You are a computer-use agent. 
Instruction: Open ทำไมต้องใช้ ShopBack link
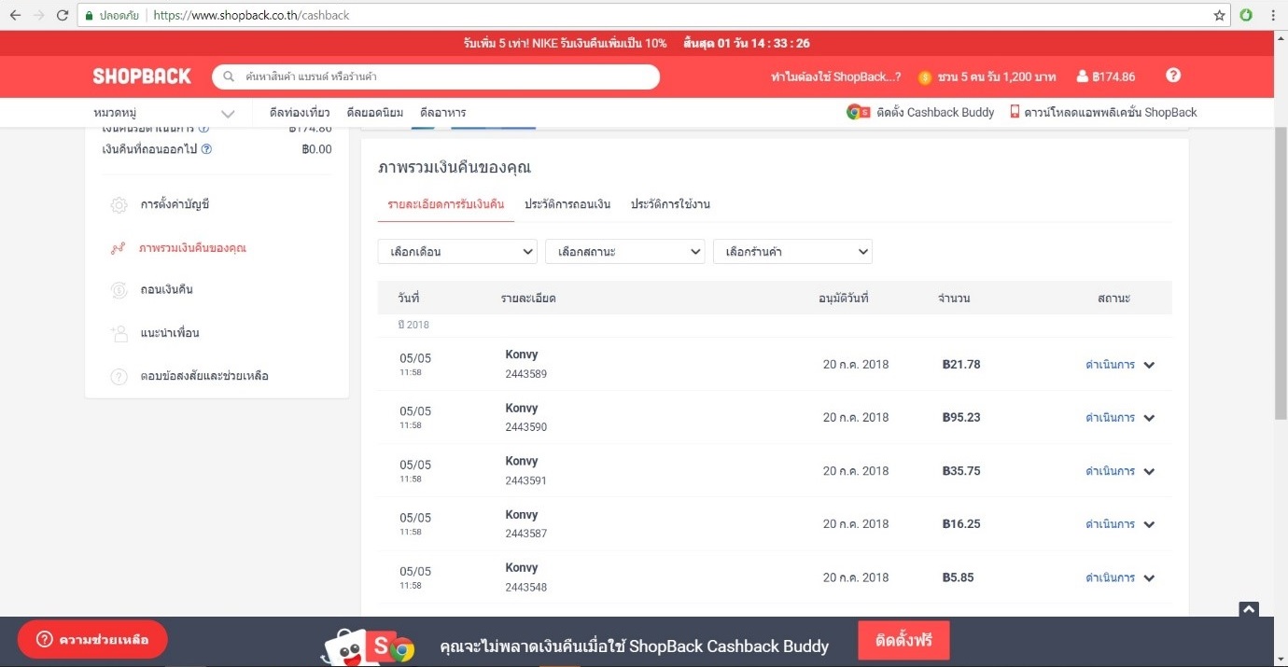tap(836, 76)
